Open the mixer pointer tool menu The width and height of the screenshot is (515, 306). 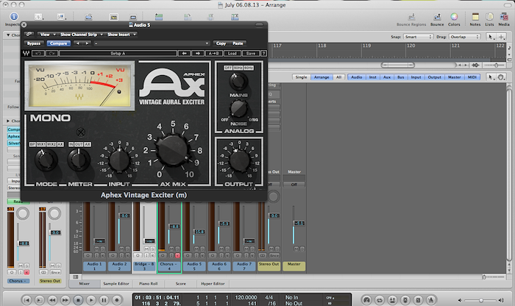491,77
